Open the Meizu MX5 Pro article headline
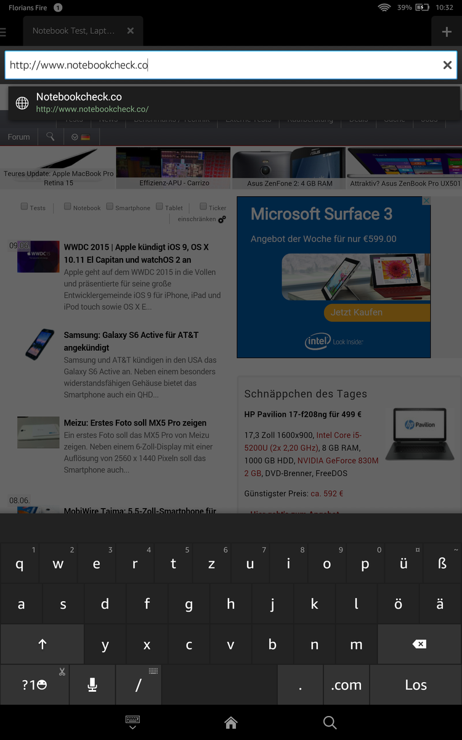Viewport: 462px width, 740px height. pyautogui.click(x=135, y=423)
